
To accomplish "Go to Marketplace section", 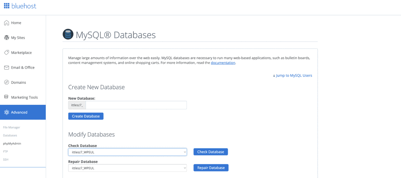I will [x=23, y=53].
